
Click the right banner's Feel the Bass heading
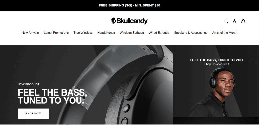pos(217,60)
